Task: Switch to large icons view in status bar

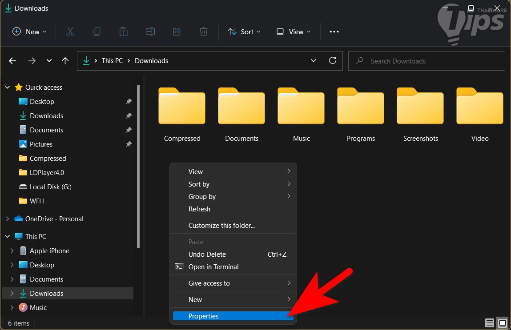Action: point(502,323)
